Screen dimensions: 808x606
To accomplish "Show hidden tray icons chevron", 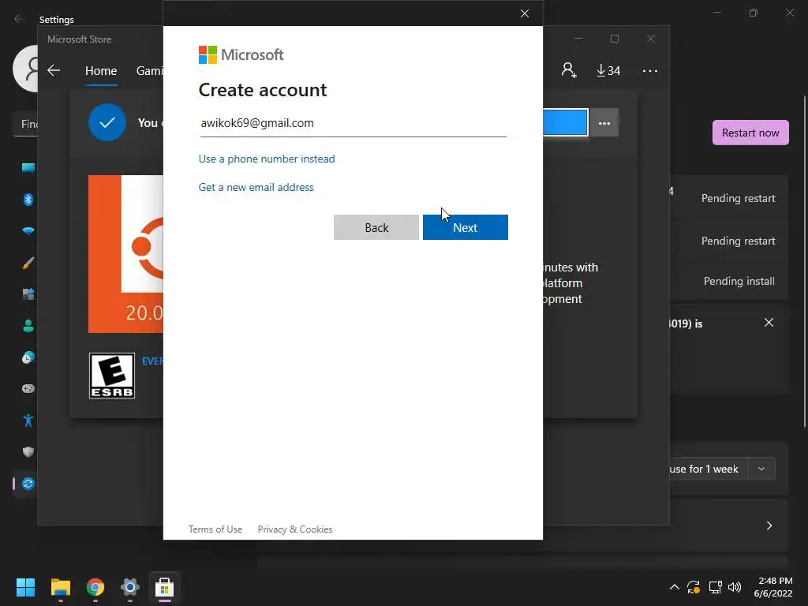I will (x=674, y=587).
